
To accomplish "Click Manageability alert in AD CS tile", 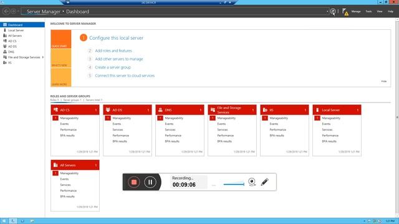I will 69,118.
